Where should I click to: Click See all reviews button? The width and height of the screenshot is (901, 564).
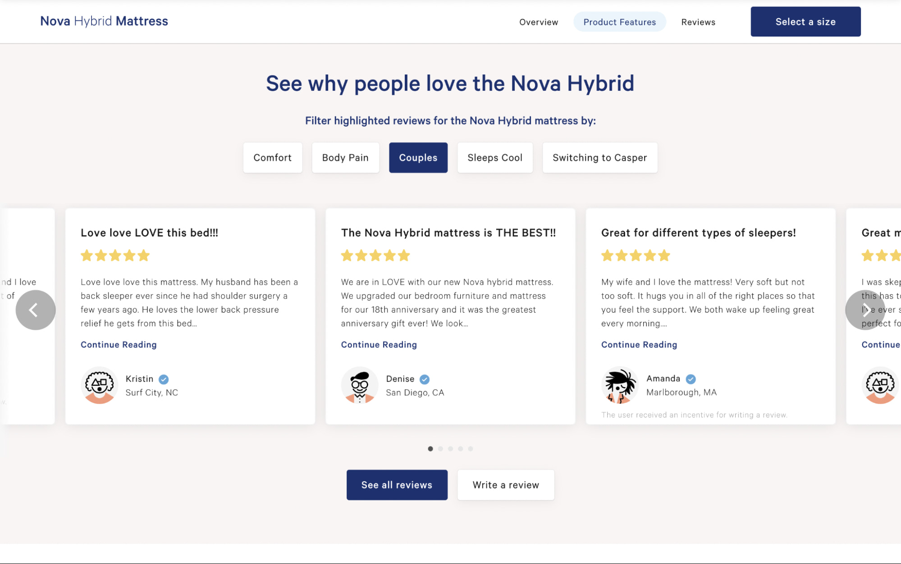point(397,485)
